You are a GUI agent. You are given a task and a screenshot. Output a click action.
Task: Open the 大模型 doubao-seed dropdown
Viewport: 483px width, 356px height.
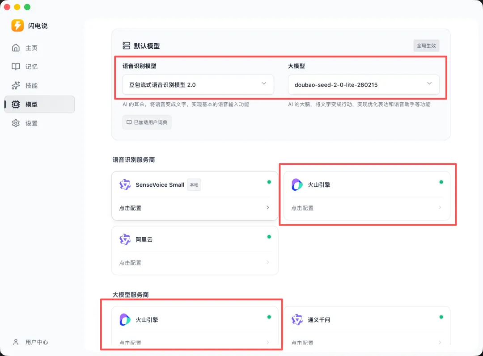pyautogui.click(x=364, y=84)
